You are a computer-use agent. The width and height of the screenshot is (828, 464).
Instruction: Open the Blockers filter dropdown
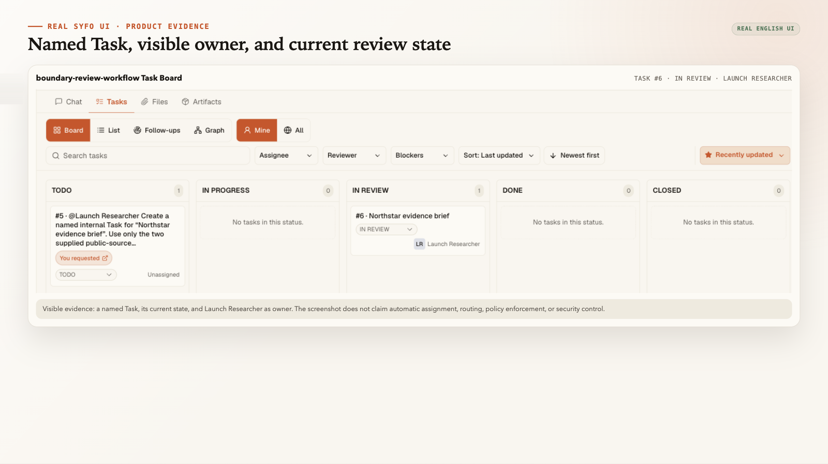pyautogui.click(x=422, y=156)
